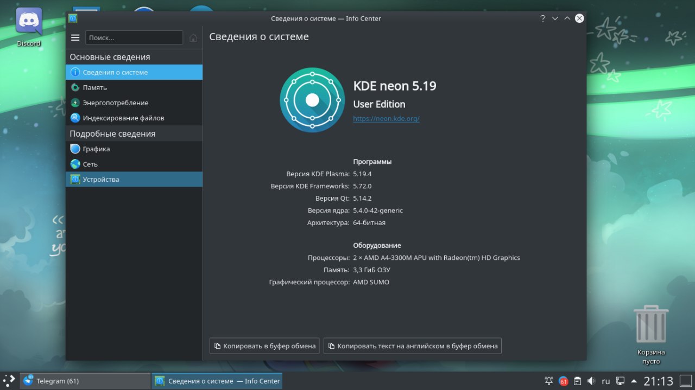Open the Discord desktop shortcut

(29, 27)
